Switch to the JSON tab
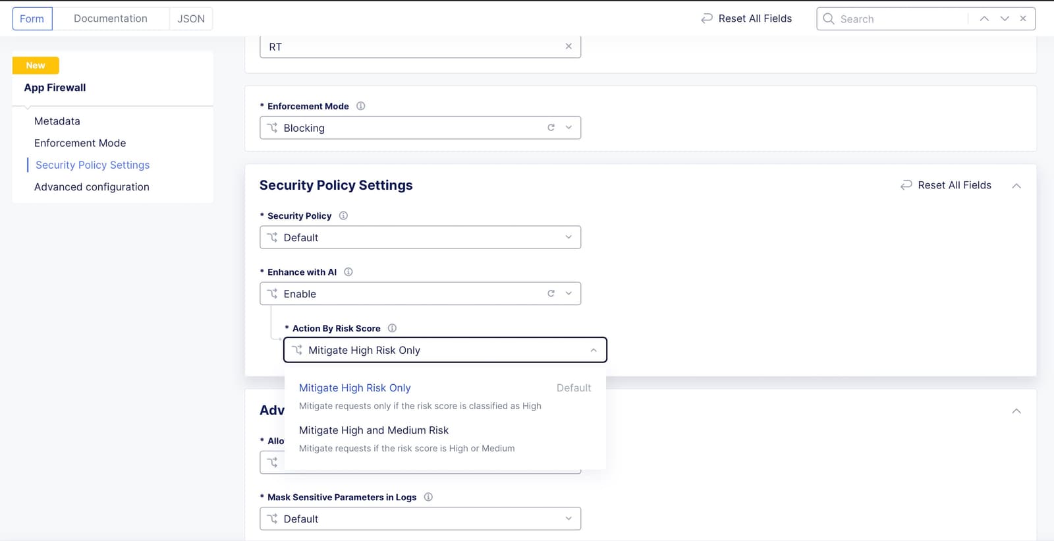The height and width of the screenshot is (541, 1054). click(x=191, y=18)
